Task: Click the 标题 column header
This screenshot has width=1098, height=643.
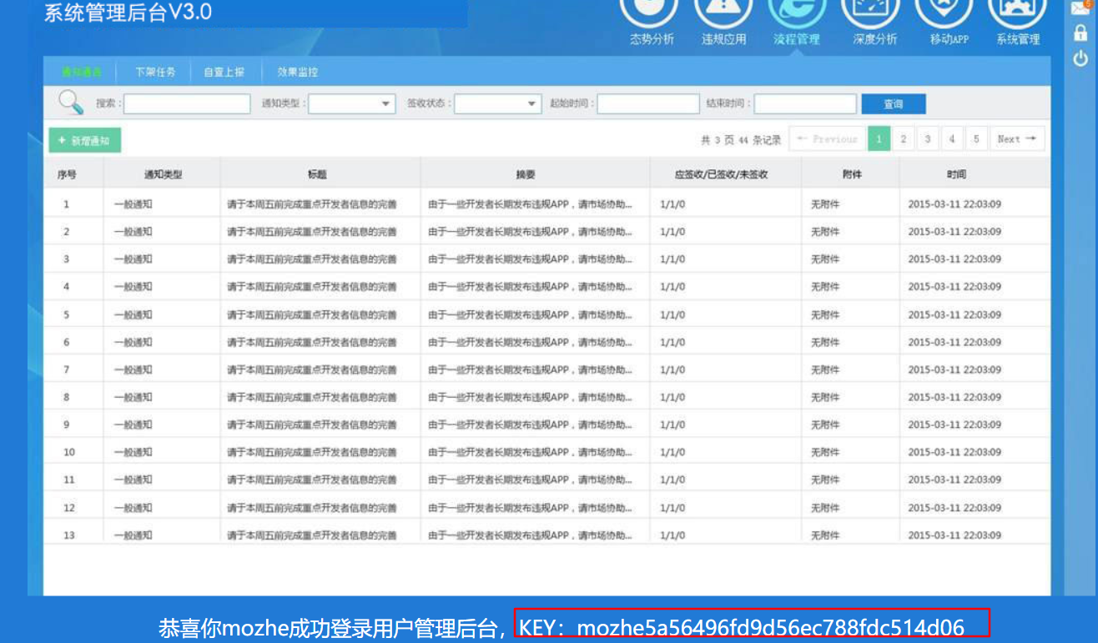Action: 317,175
